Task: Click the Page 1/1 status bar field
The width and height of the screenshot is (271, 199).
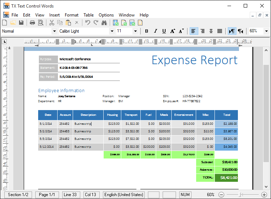Action: (47, 195)
